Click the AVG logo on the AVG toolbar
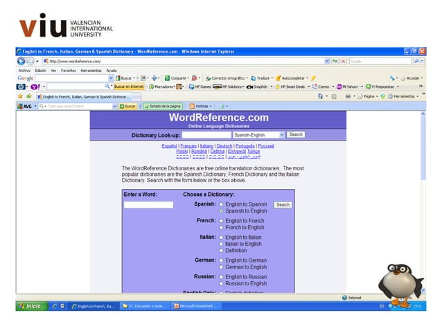This screenshot has width=442, height=331. (24, 106)
